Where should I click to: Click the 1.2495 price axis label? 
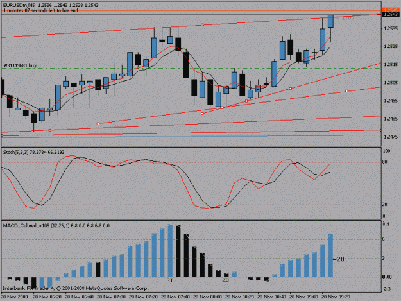click(x=391, y=101)
